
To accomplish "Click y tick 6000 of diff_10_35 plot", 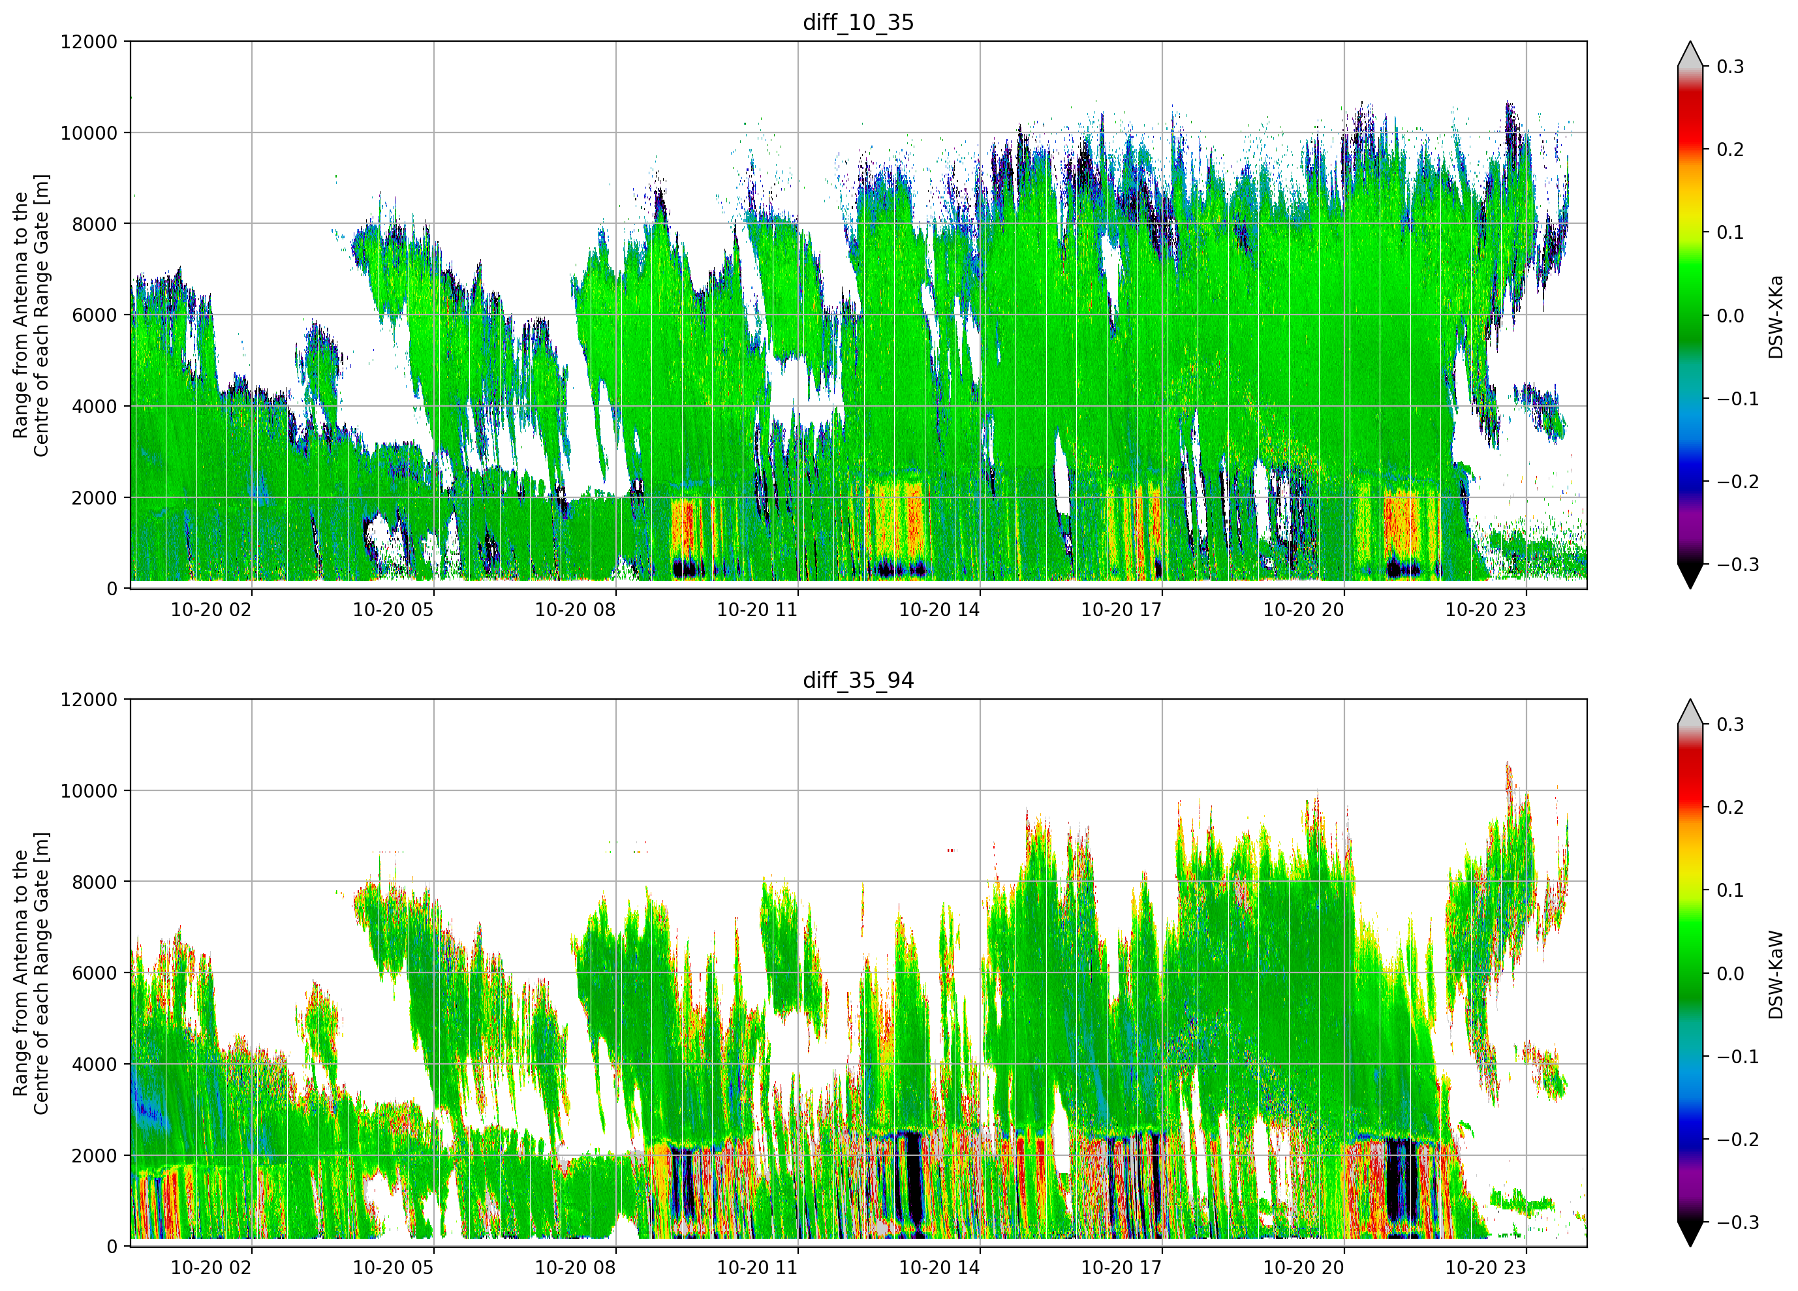I will [x=95, y=315].
